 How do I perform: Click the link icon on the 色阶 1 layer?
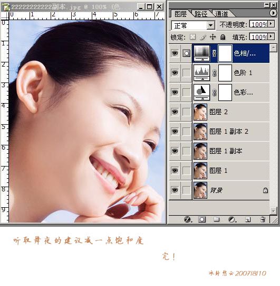point(214,73)
